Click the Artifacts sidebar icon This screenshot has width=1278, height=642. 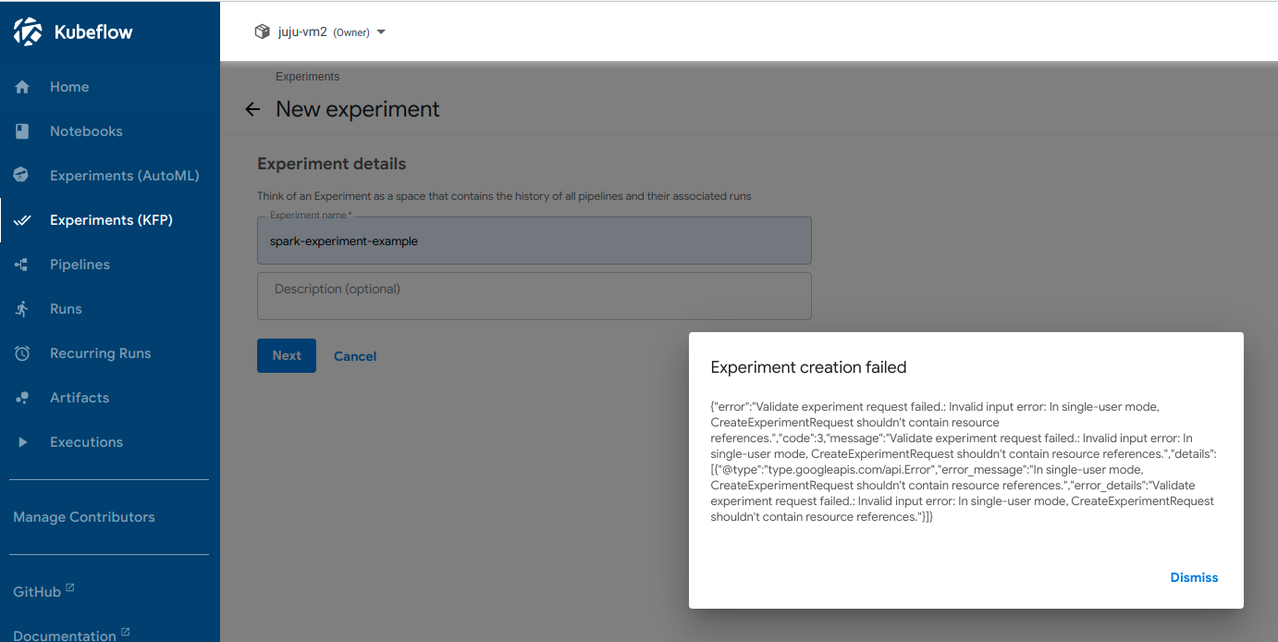[22, 397]
